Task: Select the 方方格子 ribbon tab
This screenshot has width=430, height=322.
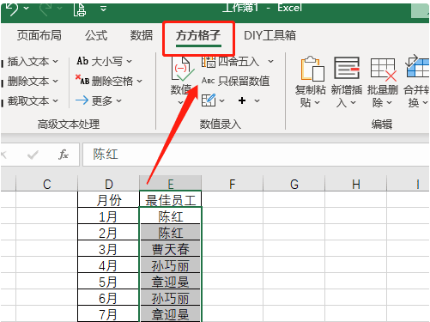Action: point(198,36)
